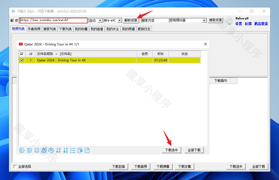
Task: Open the 搜索列表 tab
Action: [x=50, y=29]
